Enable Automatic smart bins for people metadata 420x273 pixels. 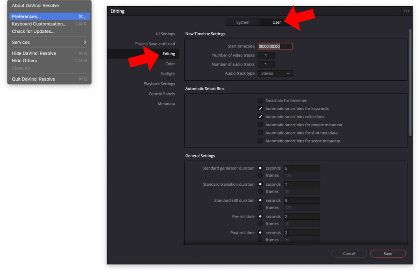pos(260,125)
